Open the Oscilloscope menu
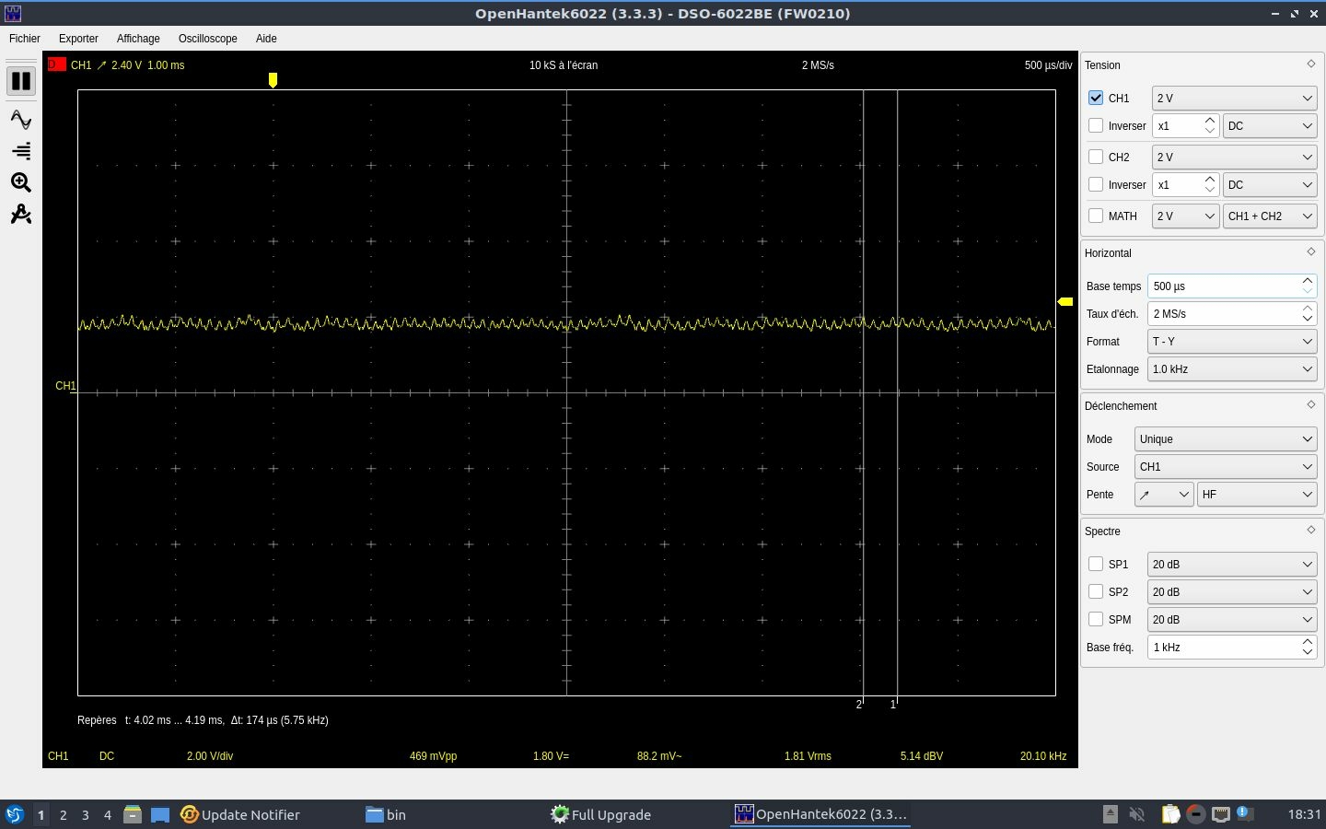 coord(208,39)
